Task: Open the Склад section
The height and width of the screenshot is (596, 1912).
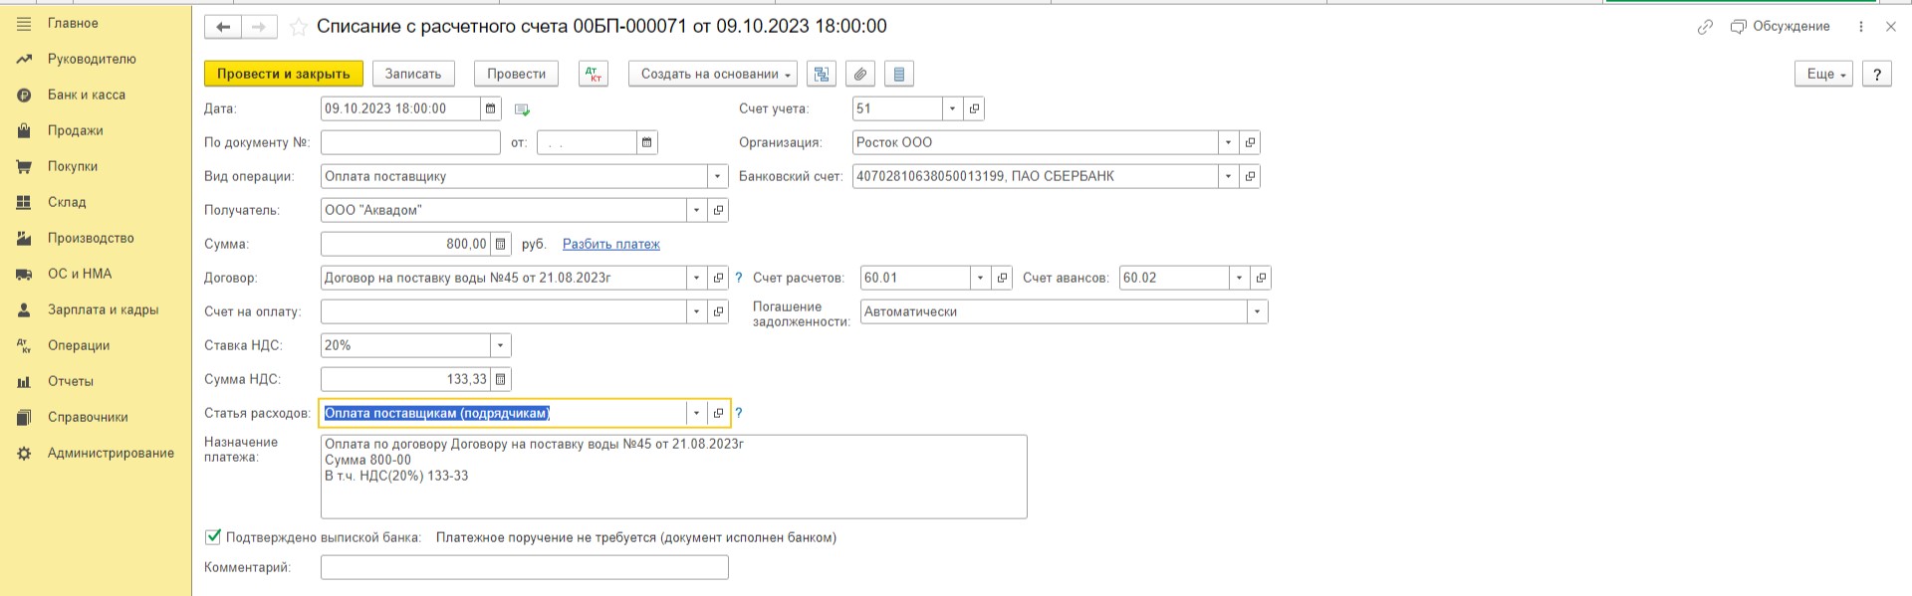Action: (x=67, y=202)
